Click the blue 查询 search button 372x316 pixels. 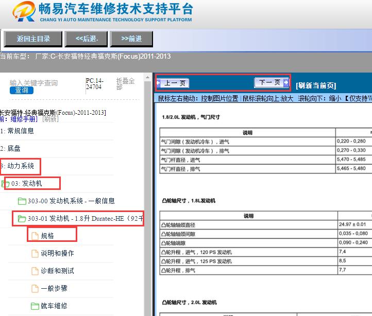[22, 90]
